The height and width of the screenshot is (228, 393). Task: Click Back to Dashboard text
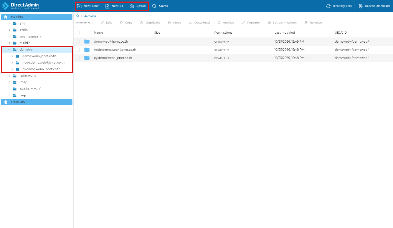(377, 6)
